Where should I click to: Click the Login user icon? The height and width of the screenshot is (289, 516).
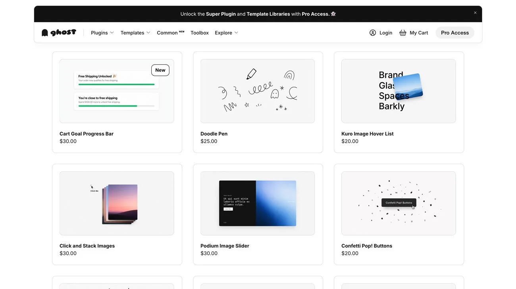372,33
